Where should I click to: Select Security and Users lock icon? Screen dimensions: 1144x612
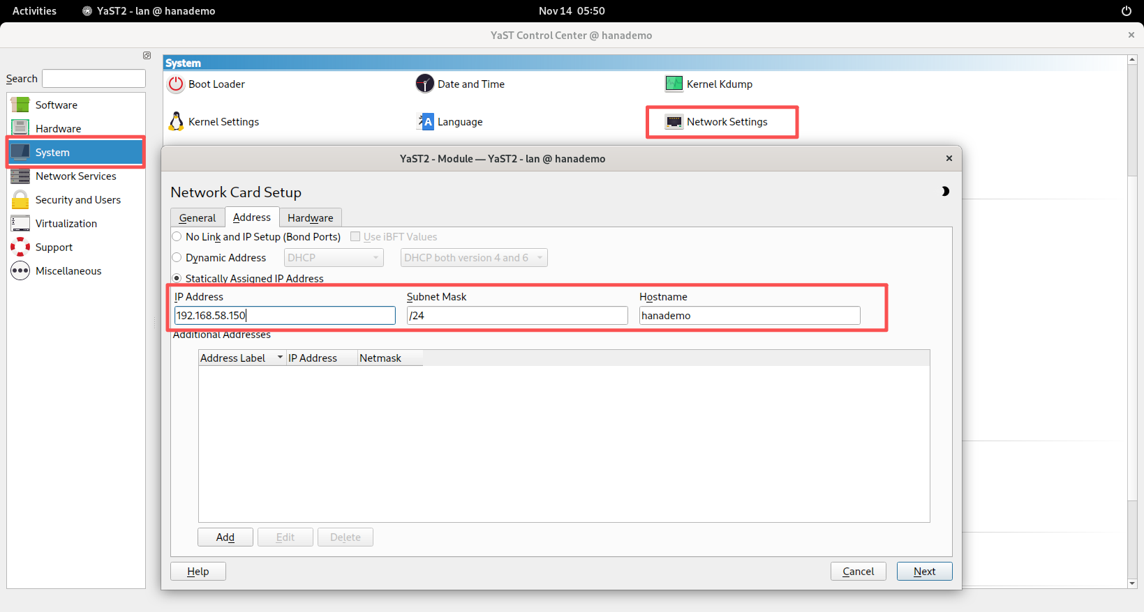click(x=20, y=200)
